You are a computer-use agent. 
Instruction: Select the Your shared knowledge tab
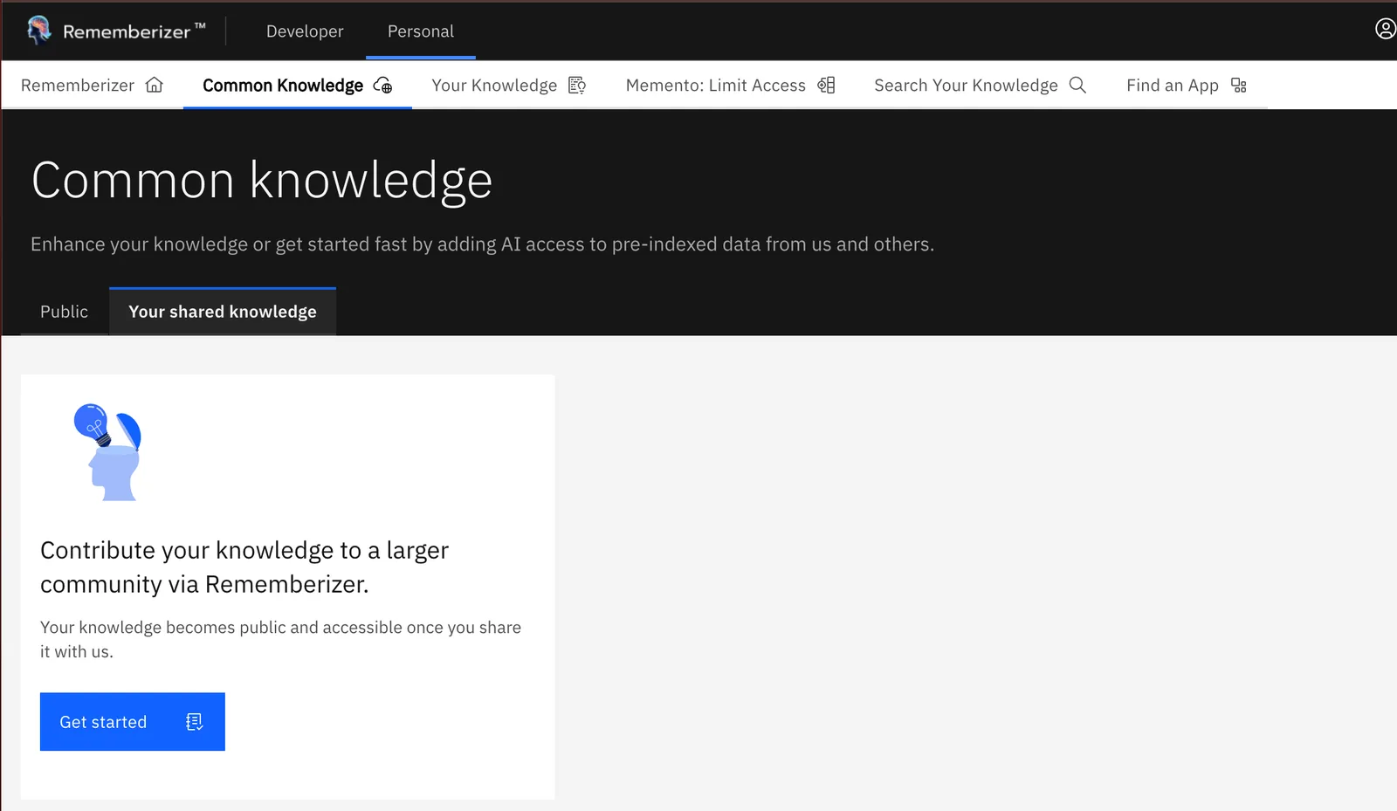[223, 312]
